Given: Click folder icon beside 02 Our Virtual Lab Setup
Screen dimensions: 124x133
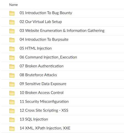Looking at the screenshot, I should (12, 22).
